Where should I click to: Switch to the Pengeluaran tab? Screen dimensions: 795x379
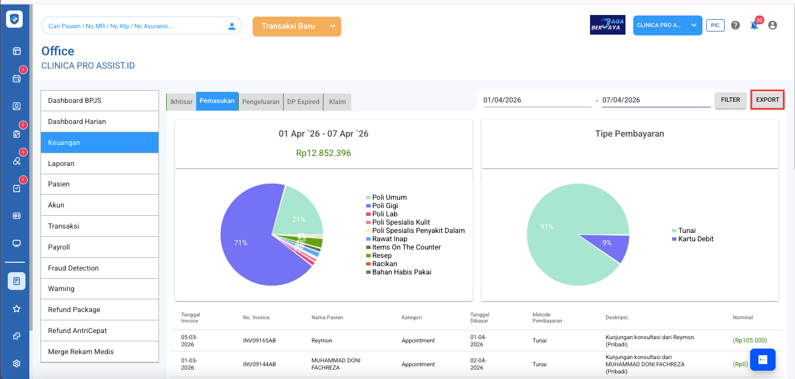(x=260, y=102)
